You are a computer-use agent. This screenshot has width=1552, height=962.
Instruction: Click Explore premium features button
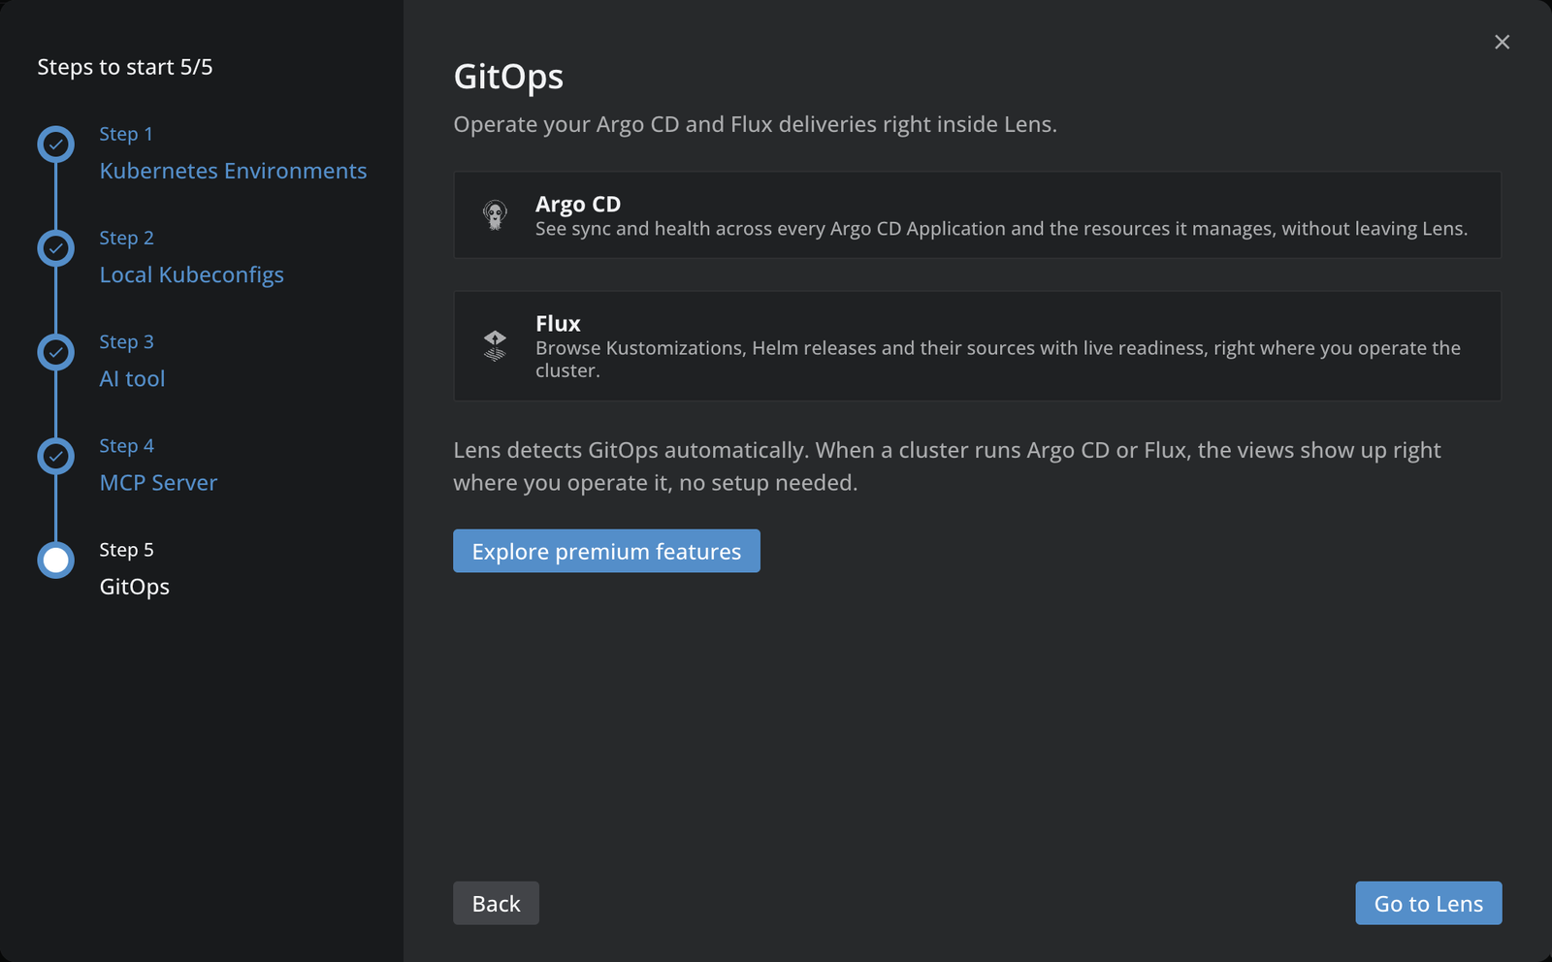tap(606, 551)
